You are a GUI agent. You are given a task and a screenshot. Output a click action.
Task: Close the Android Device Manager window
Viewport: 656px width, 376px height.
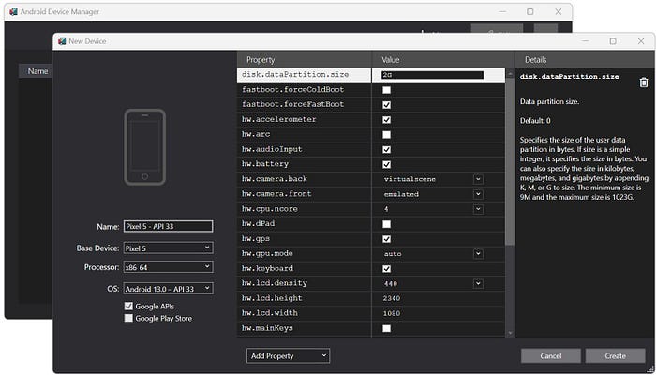pos(559,12)
